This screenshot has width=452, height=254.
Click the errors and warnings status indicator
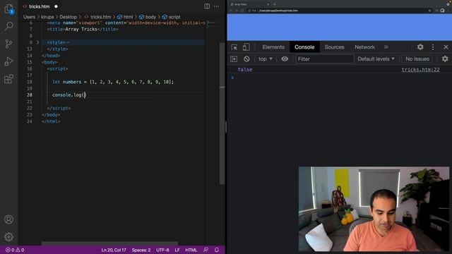[x=15, y=250]
